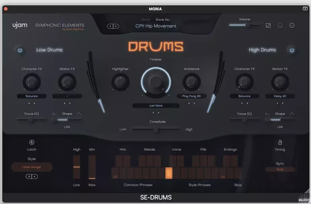Click the Low Drums Character FX knob

[x=32, y=82]
